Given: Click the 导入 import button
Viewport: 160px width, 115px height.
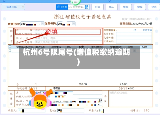Looking at the screenshot, I should (112, 7).
